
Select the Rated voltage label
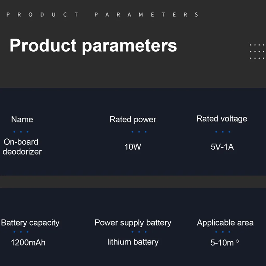click(222, 119)
